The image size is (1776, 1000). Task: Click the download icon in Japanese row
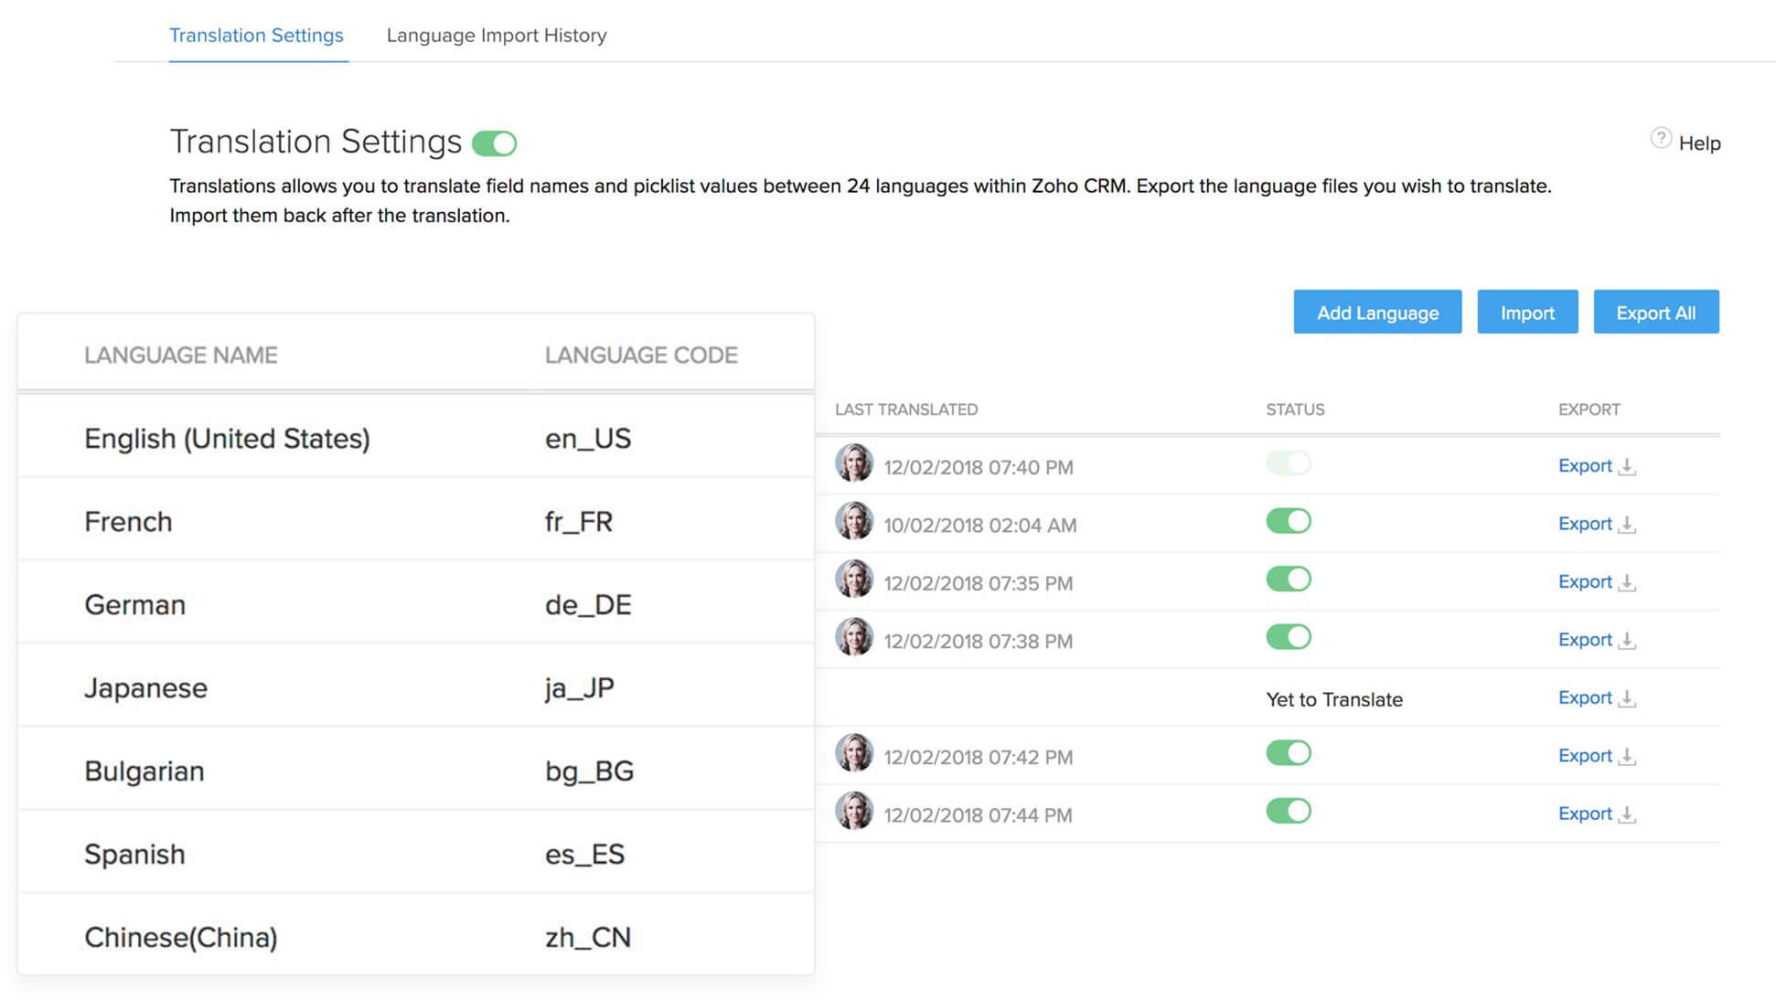pyautogui.click(x=1627, y=641)
